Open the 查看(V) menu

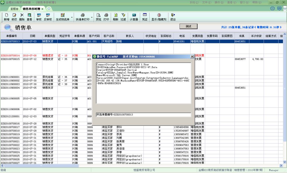(232, 2)
